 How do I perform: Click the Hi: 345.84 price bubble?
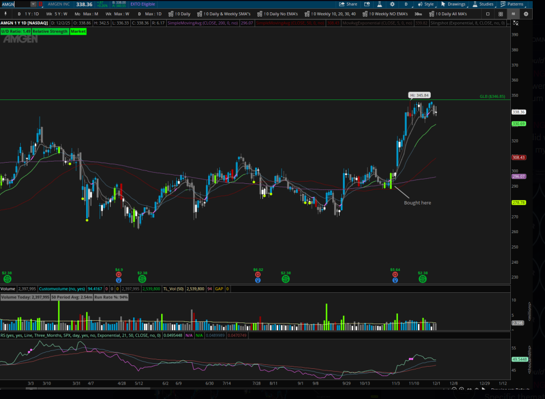coord(420,95)
